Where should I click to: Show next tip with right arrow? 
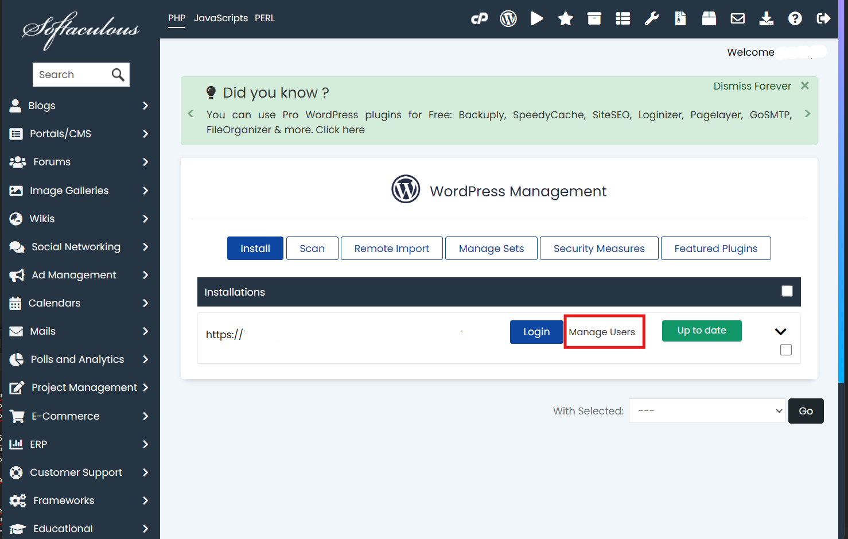[807, 114]
